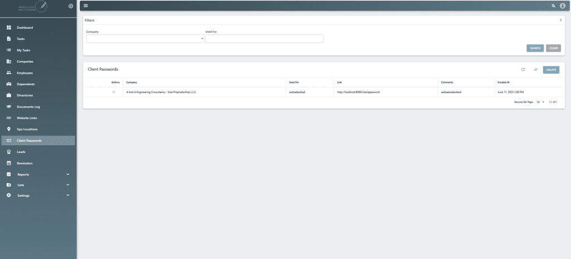
Task: Open the row actions menu icon
Action: (114, 92)
